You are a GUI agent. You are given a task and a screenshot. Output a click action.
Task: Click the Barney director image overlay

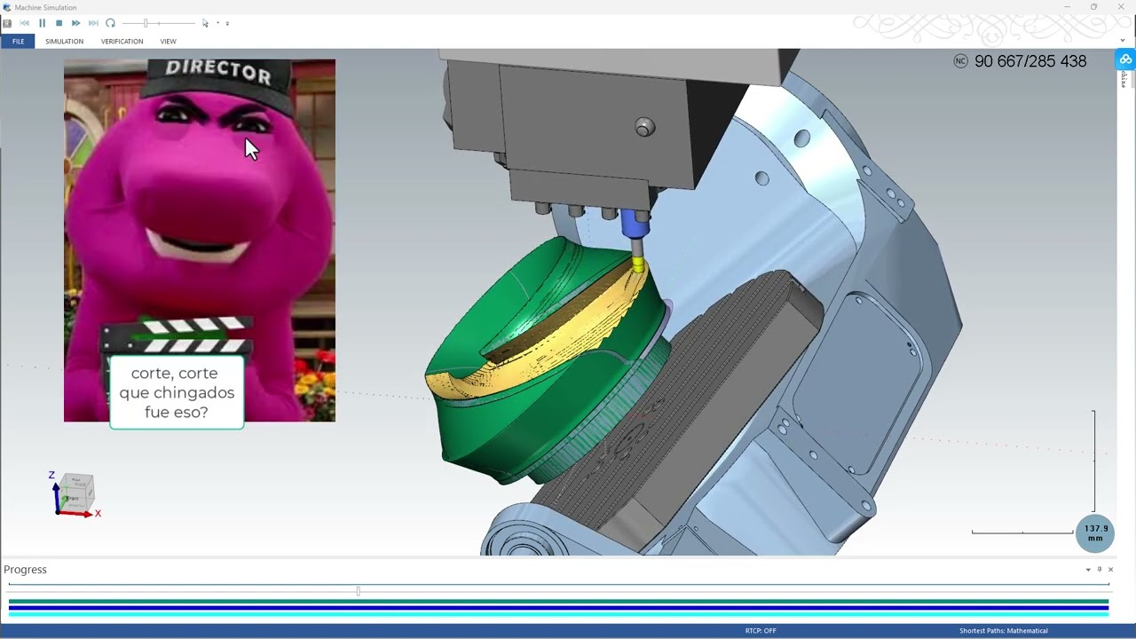pyautogui.click(x=200, y=241)
